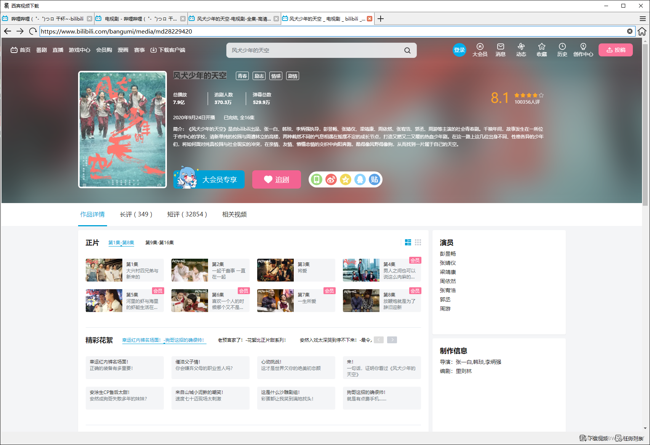Viewport: 650px width, 445px height.
Task: Click the 大会员专享 button
Action: pos(209,179)
